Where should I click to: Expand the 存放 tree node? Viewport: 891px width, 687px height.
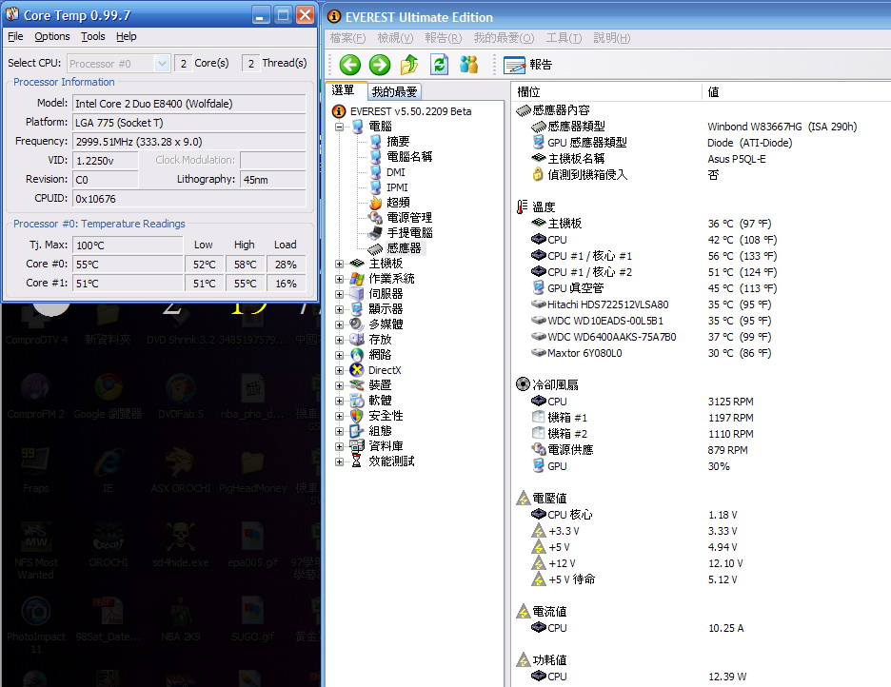[339, 340]
